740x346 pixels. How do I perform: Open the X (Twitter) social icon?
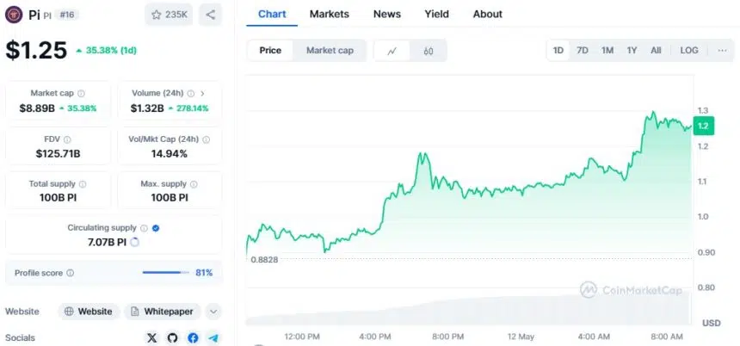(x=152, y=338)
